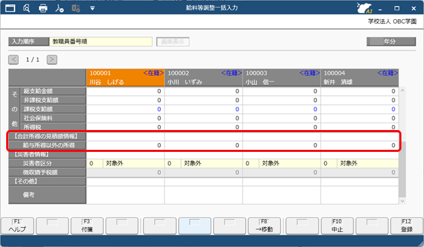Click 災害者区分 code field for 100003
This screenshot has width=424, height=247.
251,164
